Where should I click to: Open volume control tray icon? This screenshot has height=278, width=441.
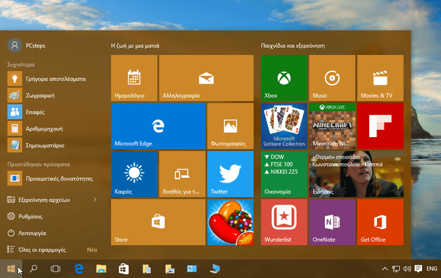tap(407, 268)
